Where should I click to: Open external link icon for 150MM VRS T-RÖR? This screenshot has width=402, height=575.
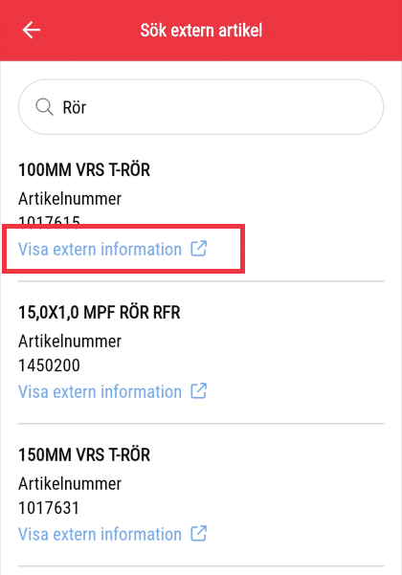[199, 534]
